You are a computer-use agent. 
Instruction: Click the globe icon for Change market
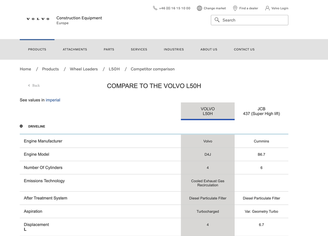(x=199, y=8)
